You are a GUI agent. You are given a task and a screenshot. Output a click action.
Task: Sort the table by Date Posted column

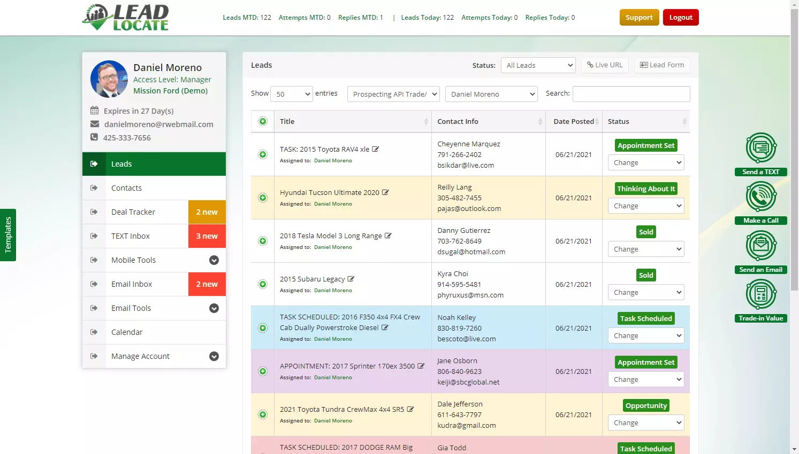click(x=574, y=121)
